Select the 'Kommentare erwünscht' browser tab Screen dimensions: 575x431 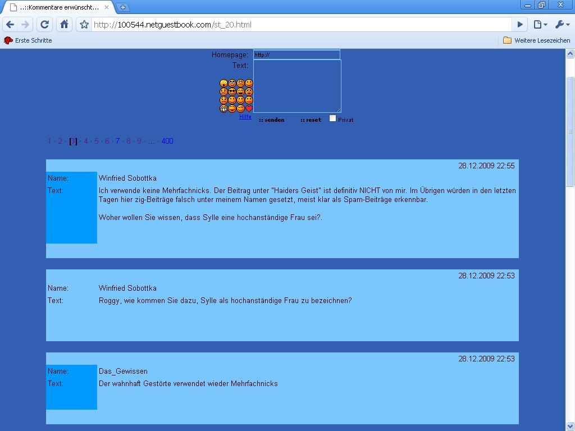[60, 7]
